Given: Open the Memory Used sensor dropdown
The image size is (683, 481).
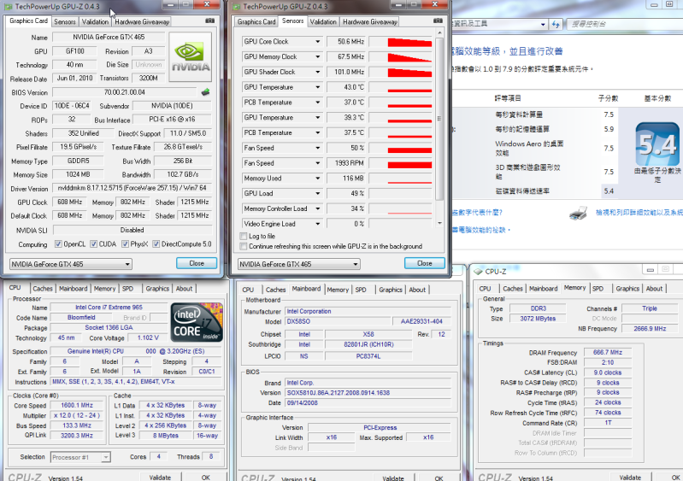Looking at the screenshot, I should (317, 179).
